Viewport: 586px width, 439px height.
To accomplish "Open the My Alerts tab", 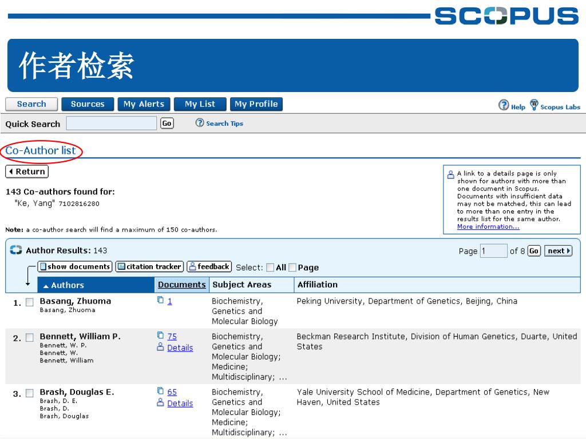I will click(x=144, y=104).
